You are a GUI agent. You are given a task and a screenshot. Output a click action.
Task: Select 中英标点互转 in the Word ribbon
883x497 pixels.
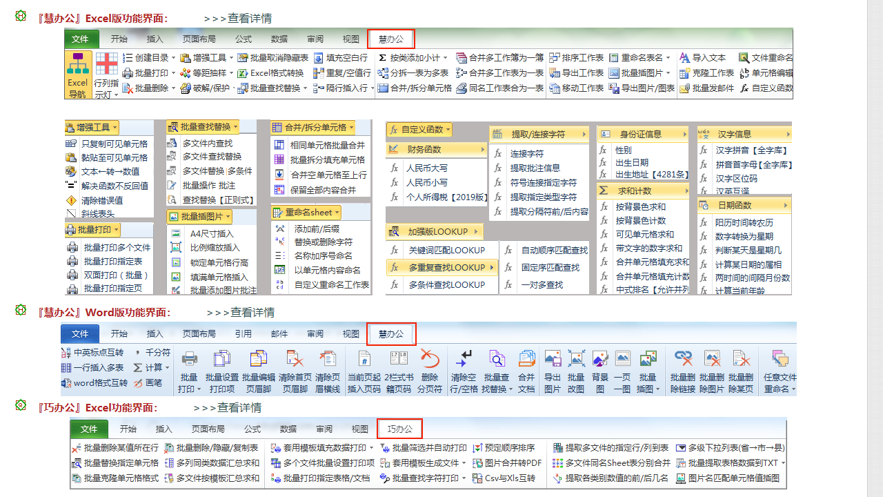pos(93,352)
